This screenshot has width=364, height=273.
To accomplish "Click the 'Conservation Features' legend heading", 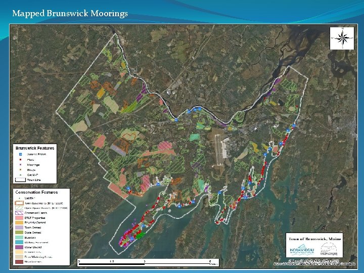I will [36, 192].
